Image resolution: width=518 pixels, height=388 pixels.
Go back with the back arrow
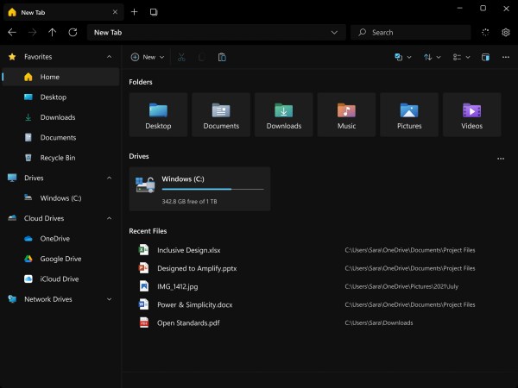pyautogui.click(x=12, y=33)
